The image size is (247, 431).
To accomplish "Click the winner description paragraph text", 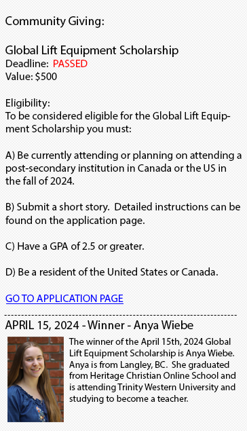I will (153, 370).
